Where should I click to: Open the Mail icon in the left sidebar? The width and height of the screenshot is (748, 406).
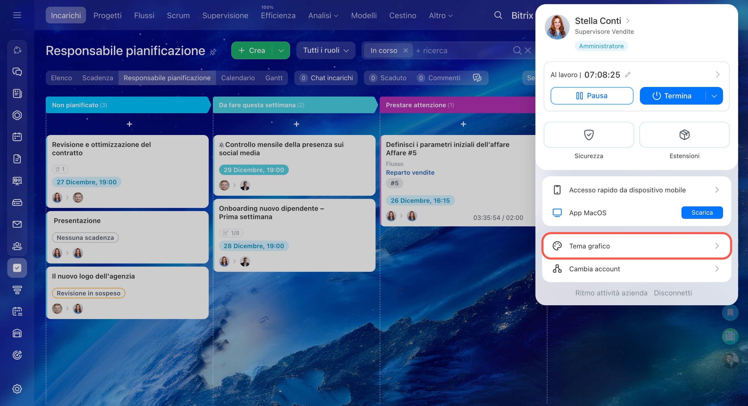17,224
